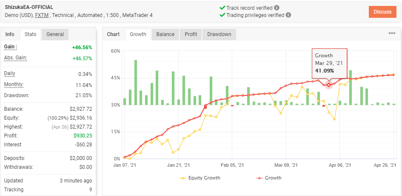This screenshot has width=402, height=196.
Task: Toggle Equity Growth series in legend
Action: (x=200, y=178)
